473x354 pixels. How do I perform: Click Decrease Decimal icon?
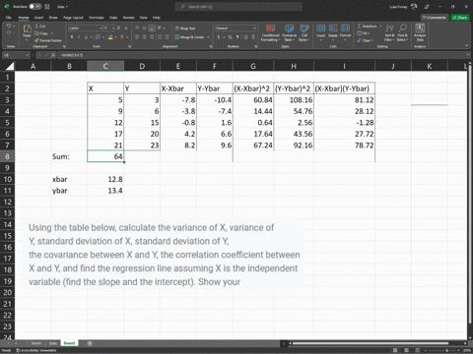pyautogui.click(x=252, y=37)
